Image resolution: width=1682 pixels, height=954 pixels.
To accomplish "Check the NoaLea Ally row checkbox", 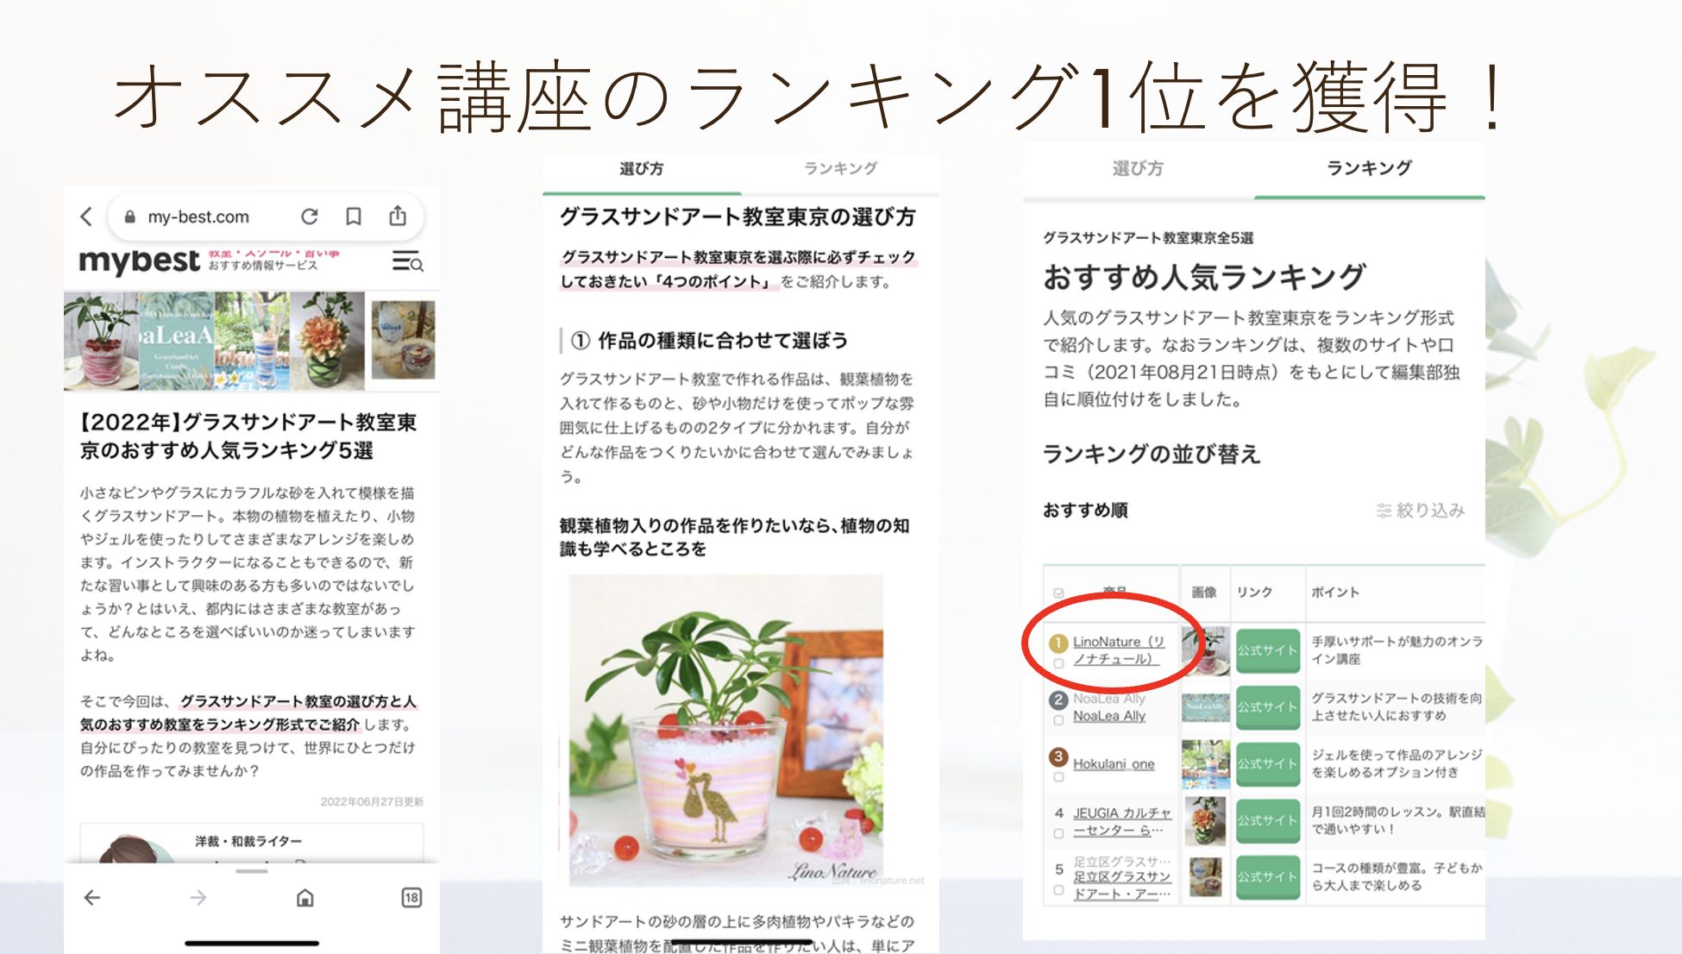I will click(x=1058, y=720).
